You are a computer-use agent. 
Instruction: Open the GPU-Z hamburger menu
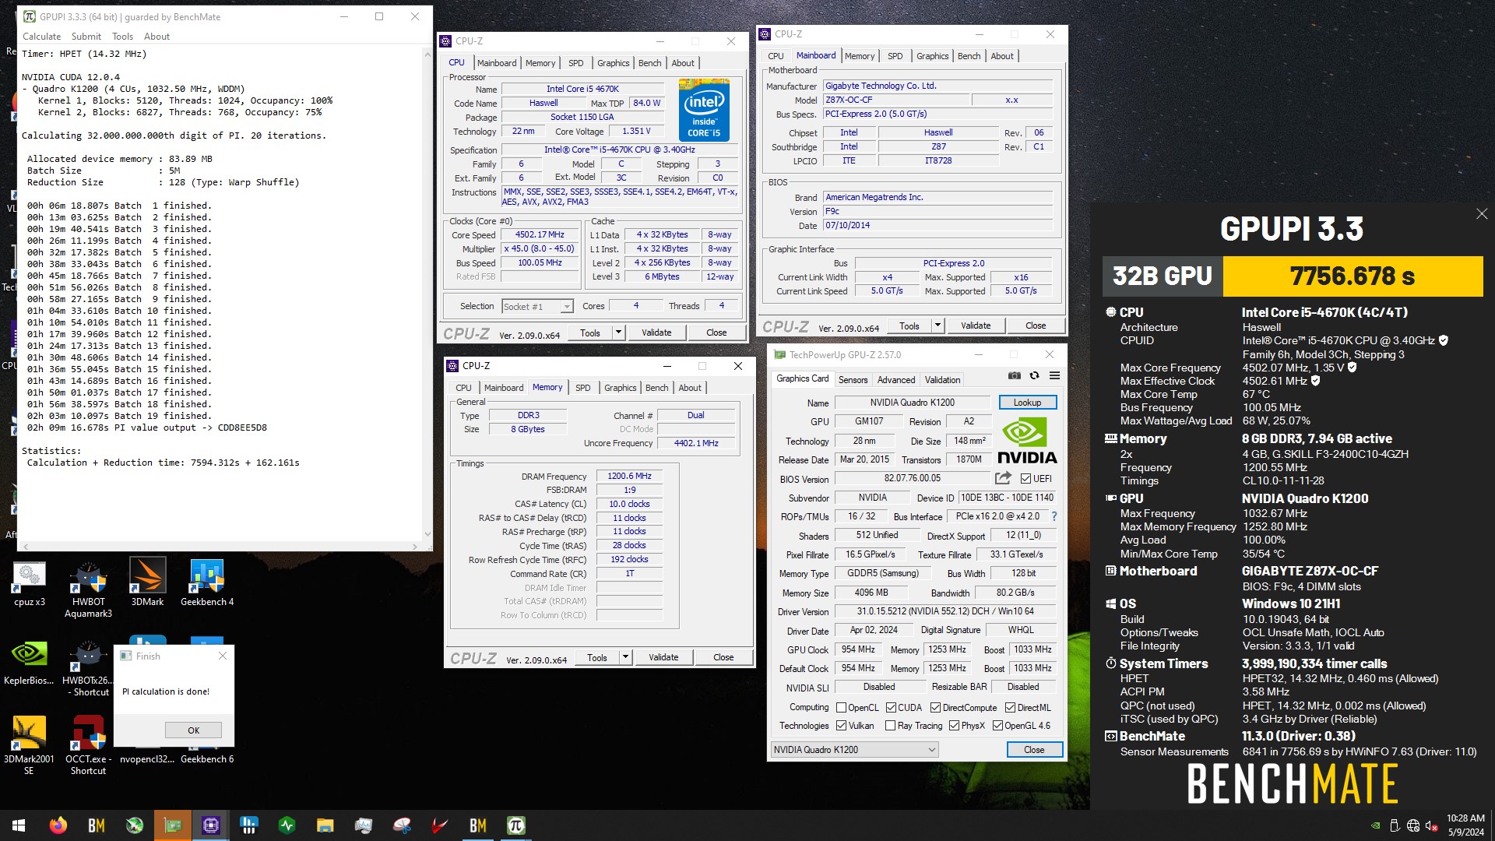(x=1054, y=375)
